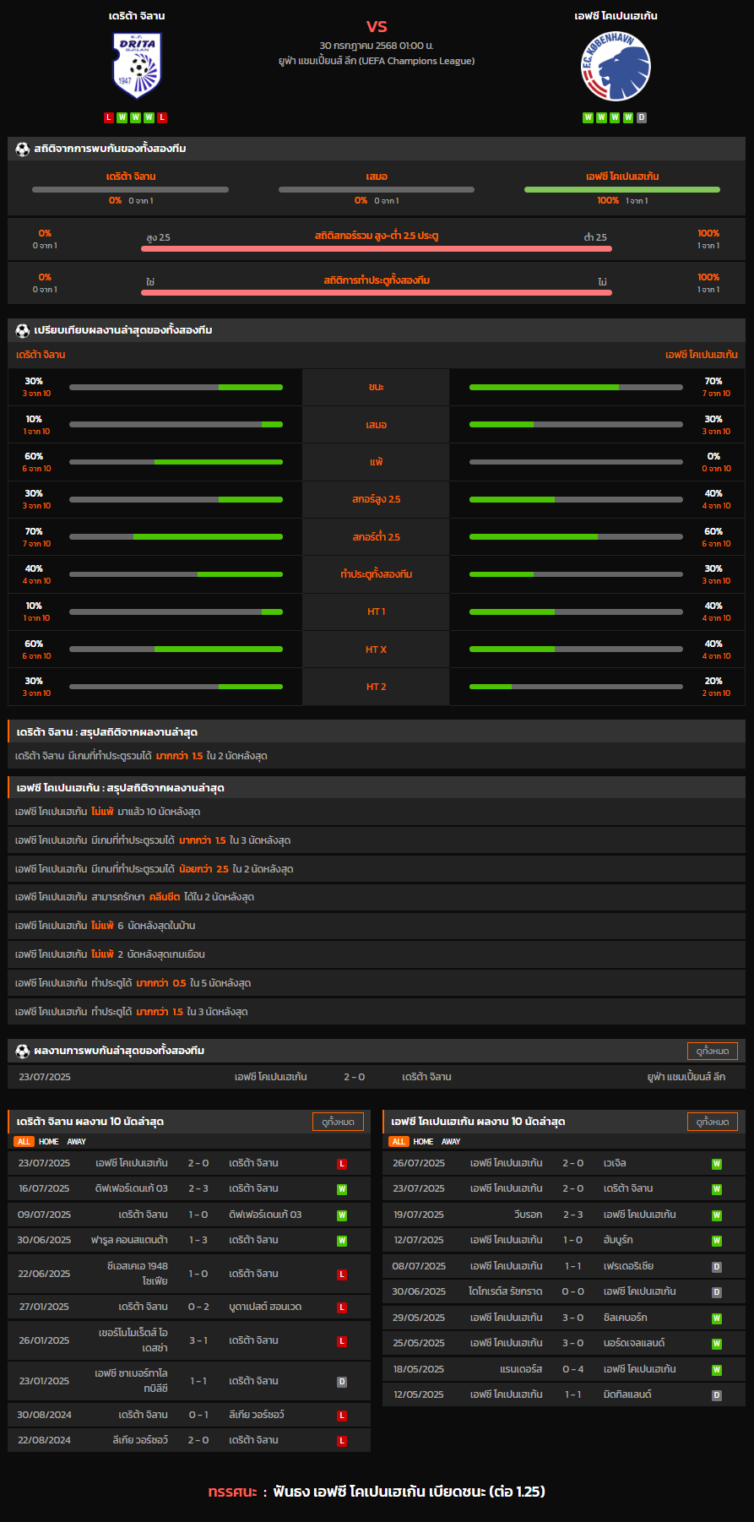Click the เอฟซี โคเปนเฮเก้น team name above the lion crest

coord(616,16)
